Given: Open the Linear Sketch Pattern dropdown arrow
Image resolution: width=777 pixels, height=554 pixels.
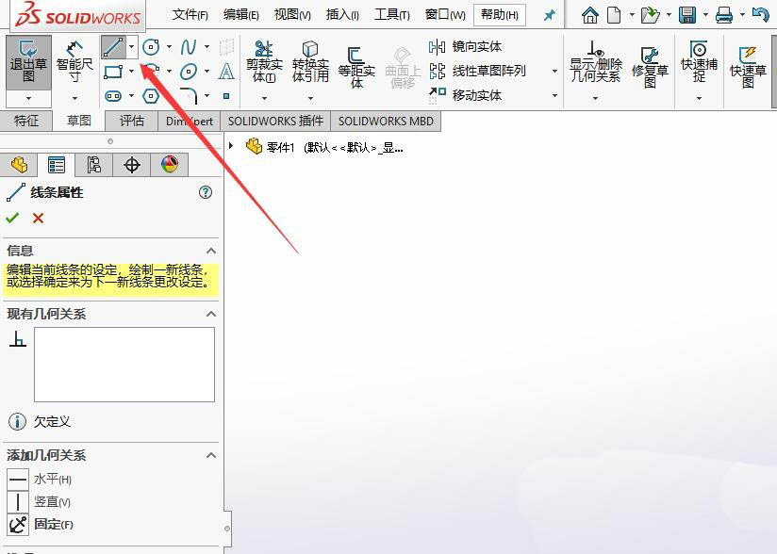Looking at the screenshot, I should pyautogui.click(x=554, y=72).
